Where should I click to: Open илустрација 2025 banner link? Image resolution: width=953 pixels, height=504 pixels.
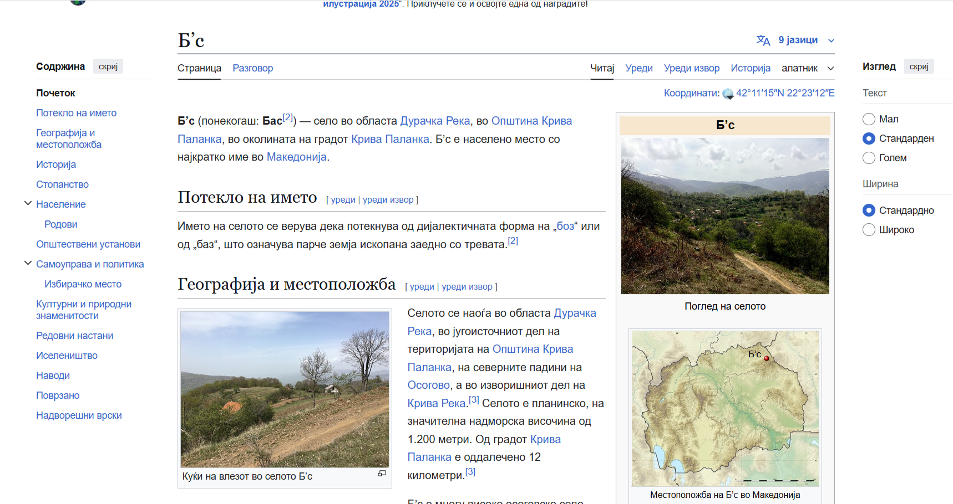[361, 4]
